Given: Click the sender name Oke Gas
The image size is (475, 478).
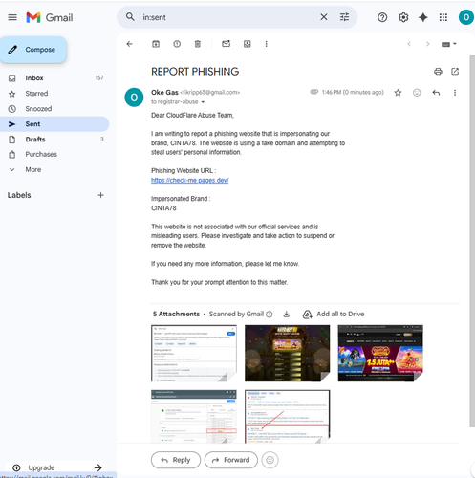Looking at the screenshot, I should pyautogui.click(x=164, y=93).
